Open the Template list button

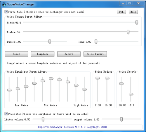43,54
